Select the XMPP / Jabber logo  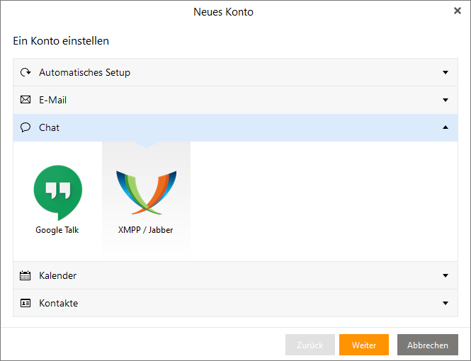point(146,192)
